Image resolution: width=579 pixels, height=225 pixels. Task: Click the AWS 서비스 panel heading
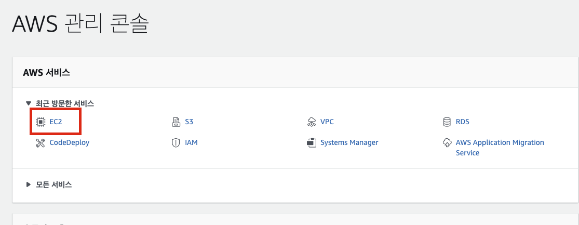tap(47, 72)
